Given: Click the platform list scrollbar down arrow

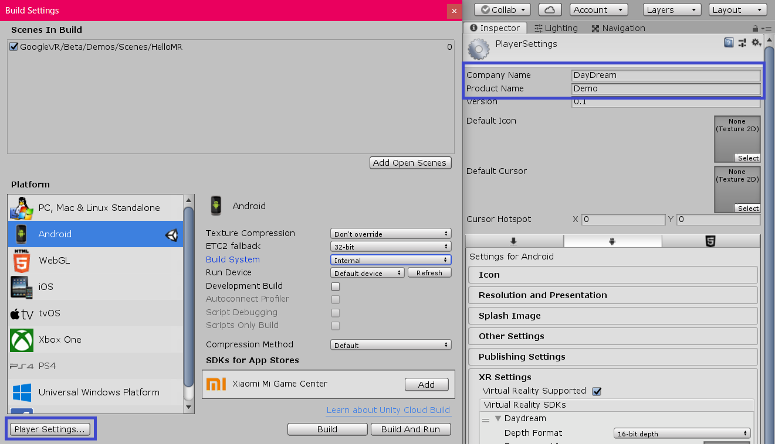Looking at the screenshot, I should (x=189, y=407).
